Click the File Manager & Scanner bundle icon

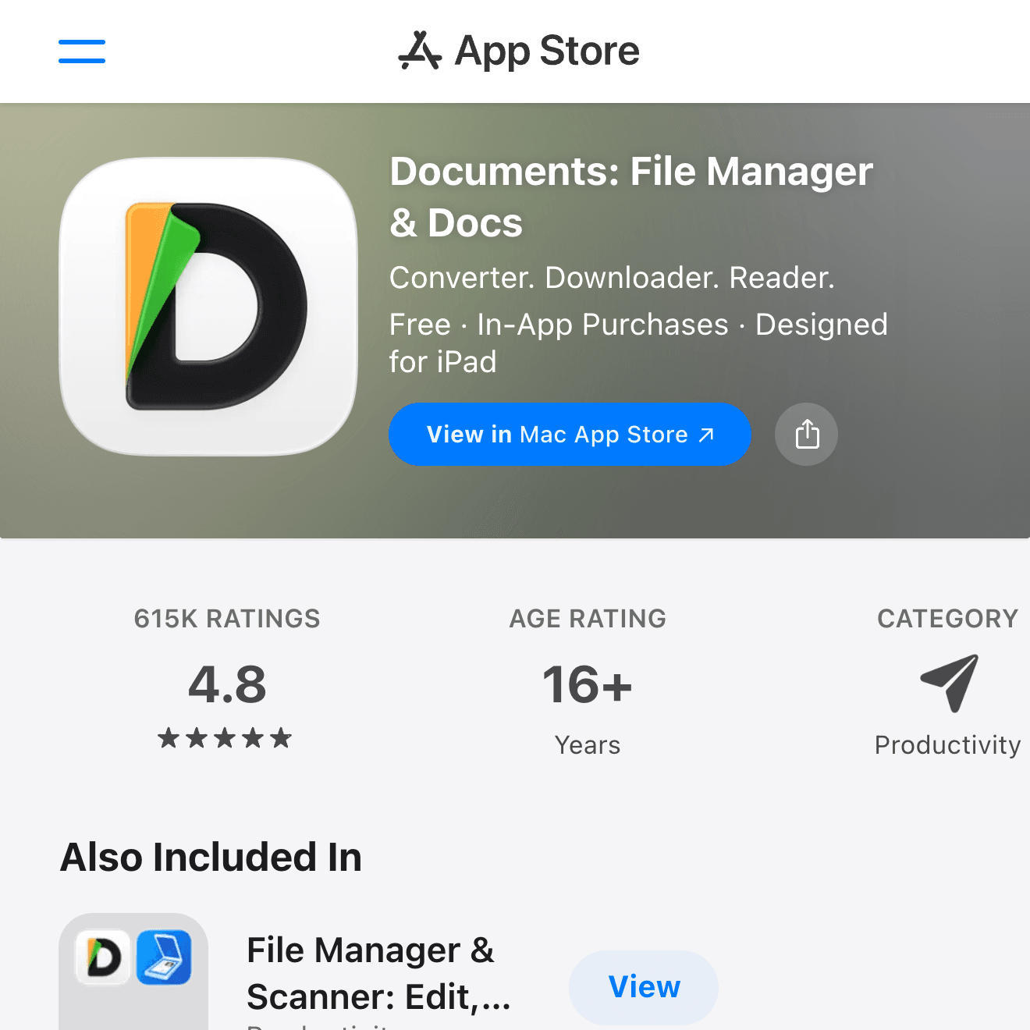(x=133, y=971)
